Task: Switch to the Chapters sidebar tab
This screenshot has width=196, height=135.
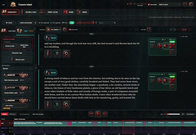Action: pos(8,31)
